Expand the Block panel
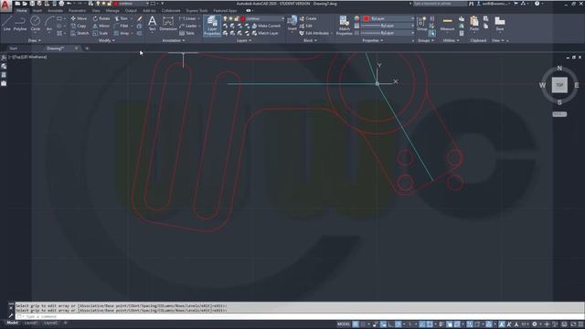This screenshot has height=329, width=585. tap(310, 40)
